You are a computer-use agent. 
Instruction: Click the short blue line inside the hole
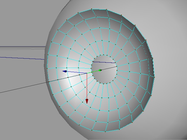click(x=104, y=62)
